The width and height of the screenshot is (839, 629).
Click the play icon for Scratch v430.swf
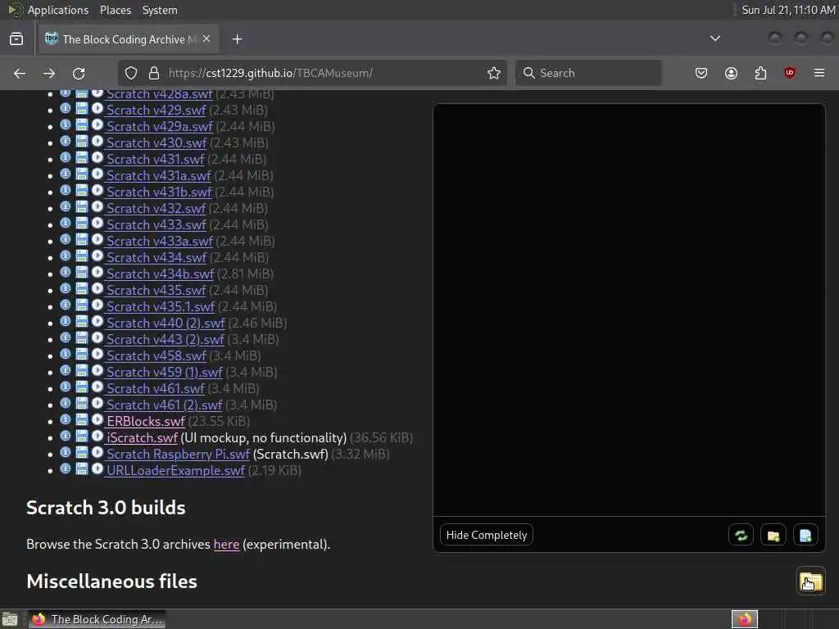(x=98, y=141)
